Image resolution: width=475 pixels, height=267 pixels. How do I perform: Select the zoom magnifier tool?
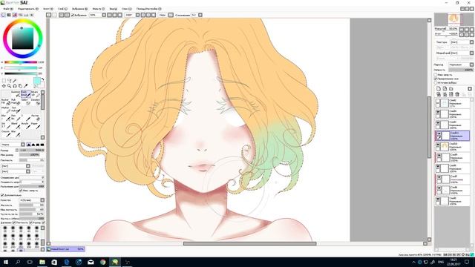pos(10,86)
